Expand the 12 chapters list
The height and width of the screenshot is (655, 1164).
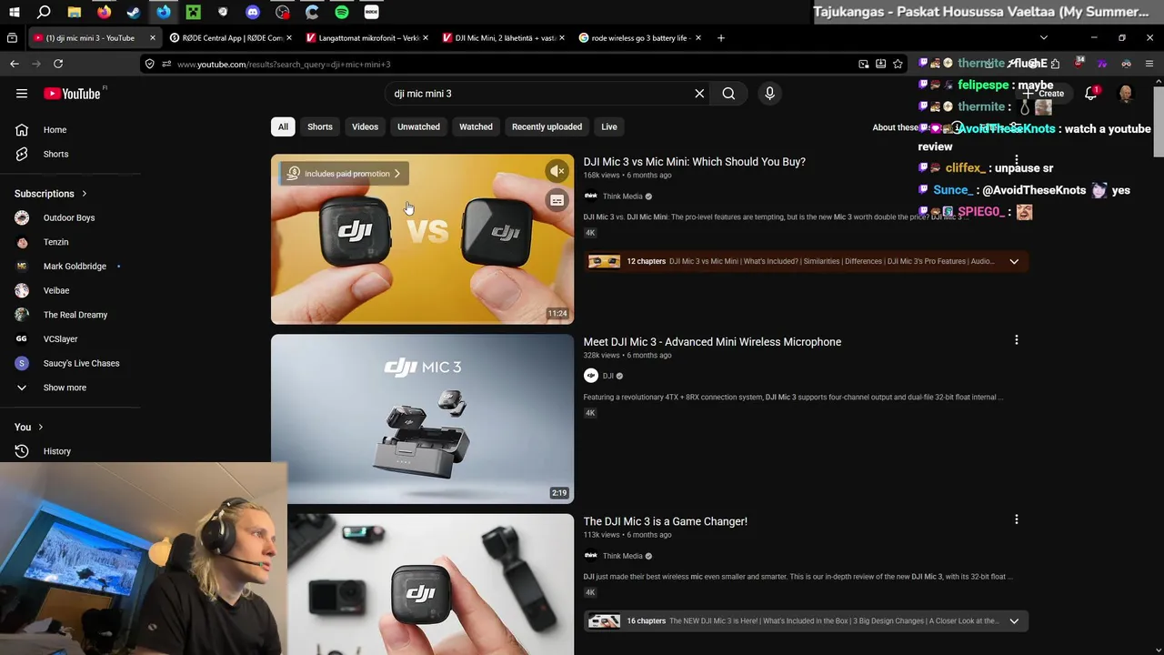point(1014,262)
